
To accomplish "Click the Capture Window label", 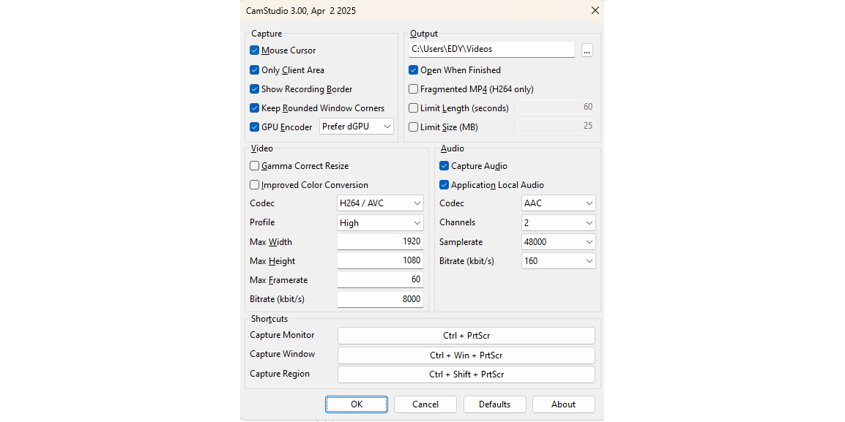I will tap(283, 354).
